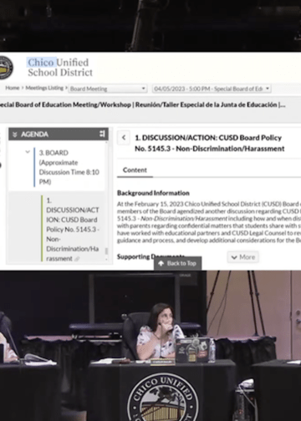Select the 3. BOARD agenda item
This screenshot has height=421, width=301.
69,167
